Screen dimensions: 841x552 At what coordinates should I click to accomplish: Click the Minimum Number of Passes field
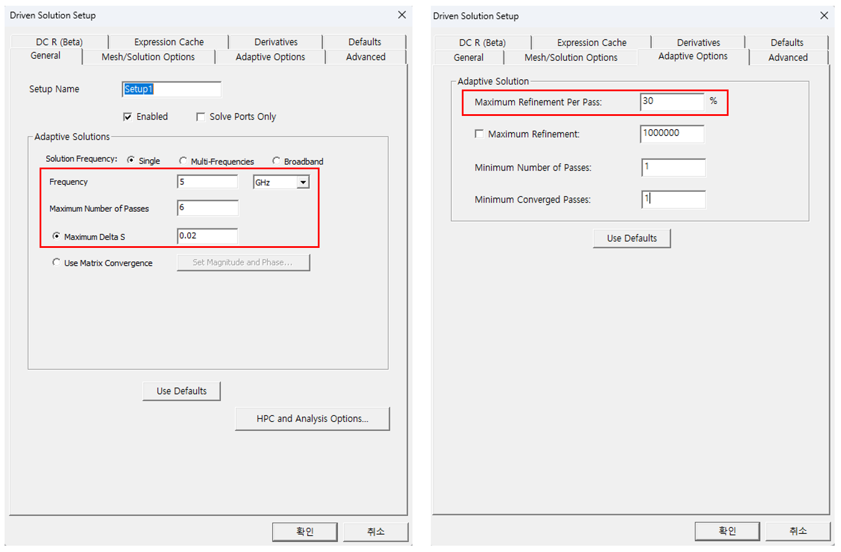(673, 168)
